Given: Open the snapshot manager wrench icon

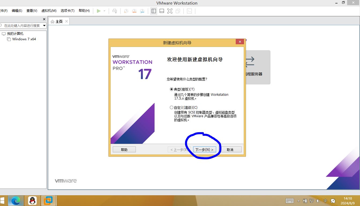Looking at the screenshot, I should 142,11.
